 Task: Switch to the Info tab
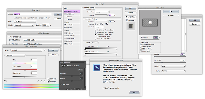[x=61, y=62]
